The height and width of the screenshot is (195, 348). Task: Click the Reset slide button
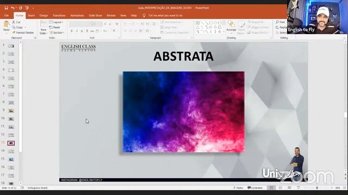point(55,28)
